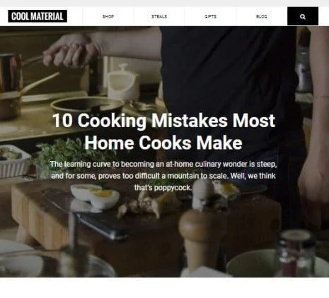
Task: Open the SHOP menu item
Action: tap(108, 16)
